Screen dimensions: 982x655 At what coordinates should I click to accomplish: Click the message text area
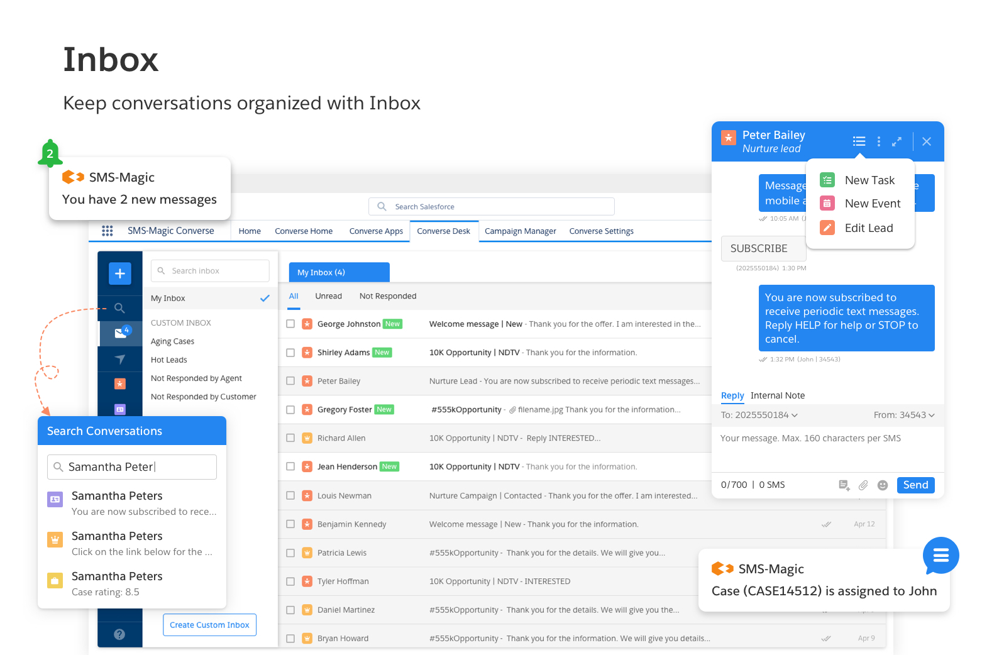[827, 448]
